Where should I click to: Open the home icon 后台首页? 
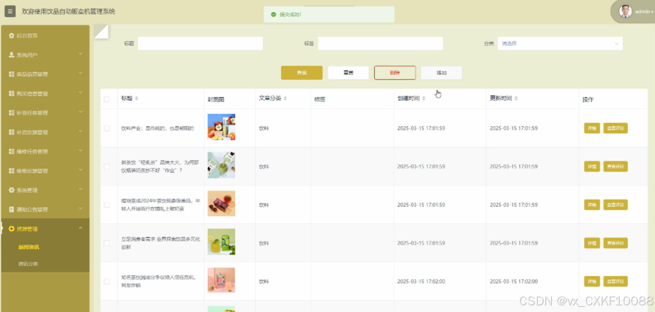click(x=12, y=36)
